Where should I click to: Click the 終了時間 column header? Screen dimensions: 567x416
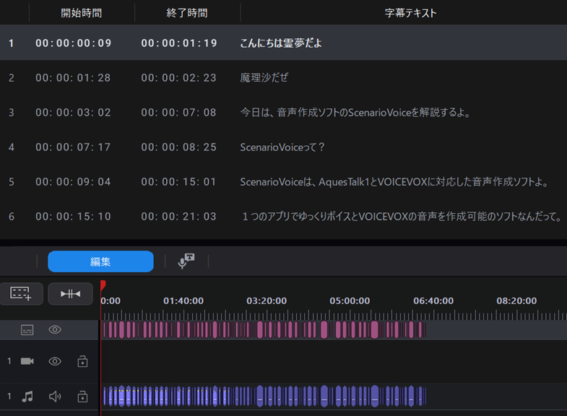pos(187,13)
